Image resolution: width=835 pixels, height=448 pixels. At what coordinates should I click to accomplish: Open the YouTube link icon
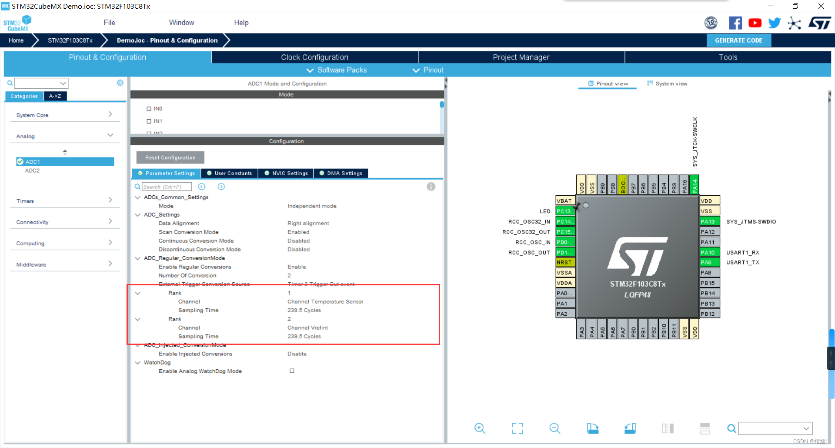pyautogui.click(x=755, y=23)
